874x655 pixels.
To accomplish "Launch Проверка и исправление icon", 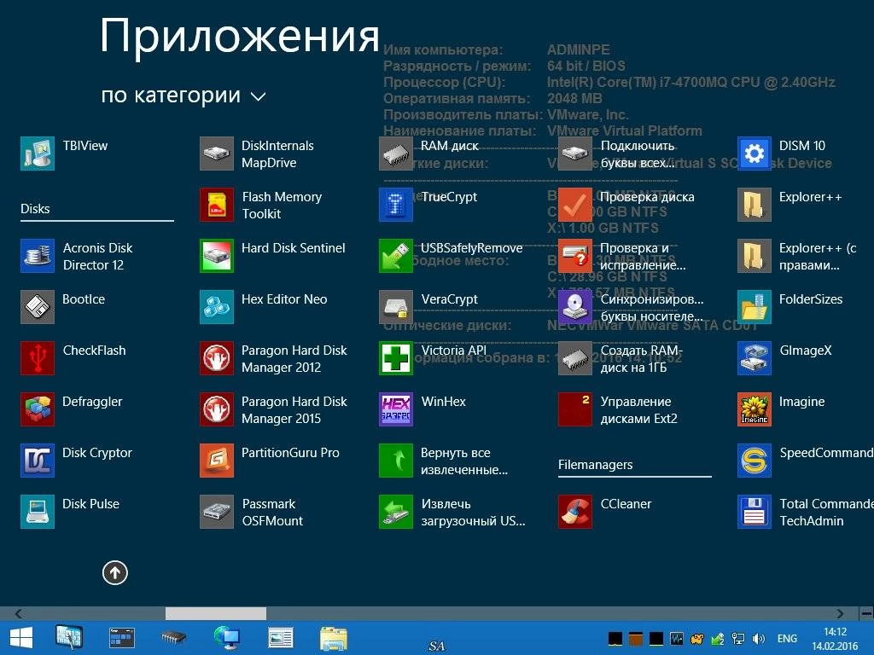I will 575,256.
